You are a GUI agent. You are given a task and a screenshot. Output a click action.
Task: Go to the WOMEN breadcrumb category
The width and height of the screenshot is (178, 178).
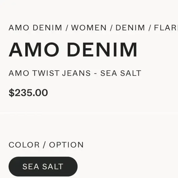pyautogui.click(x=89, y=28)
